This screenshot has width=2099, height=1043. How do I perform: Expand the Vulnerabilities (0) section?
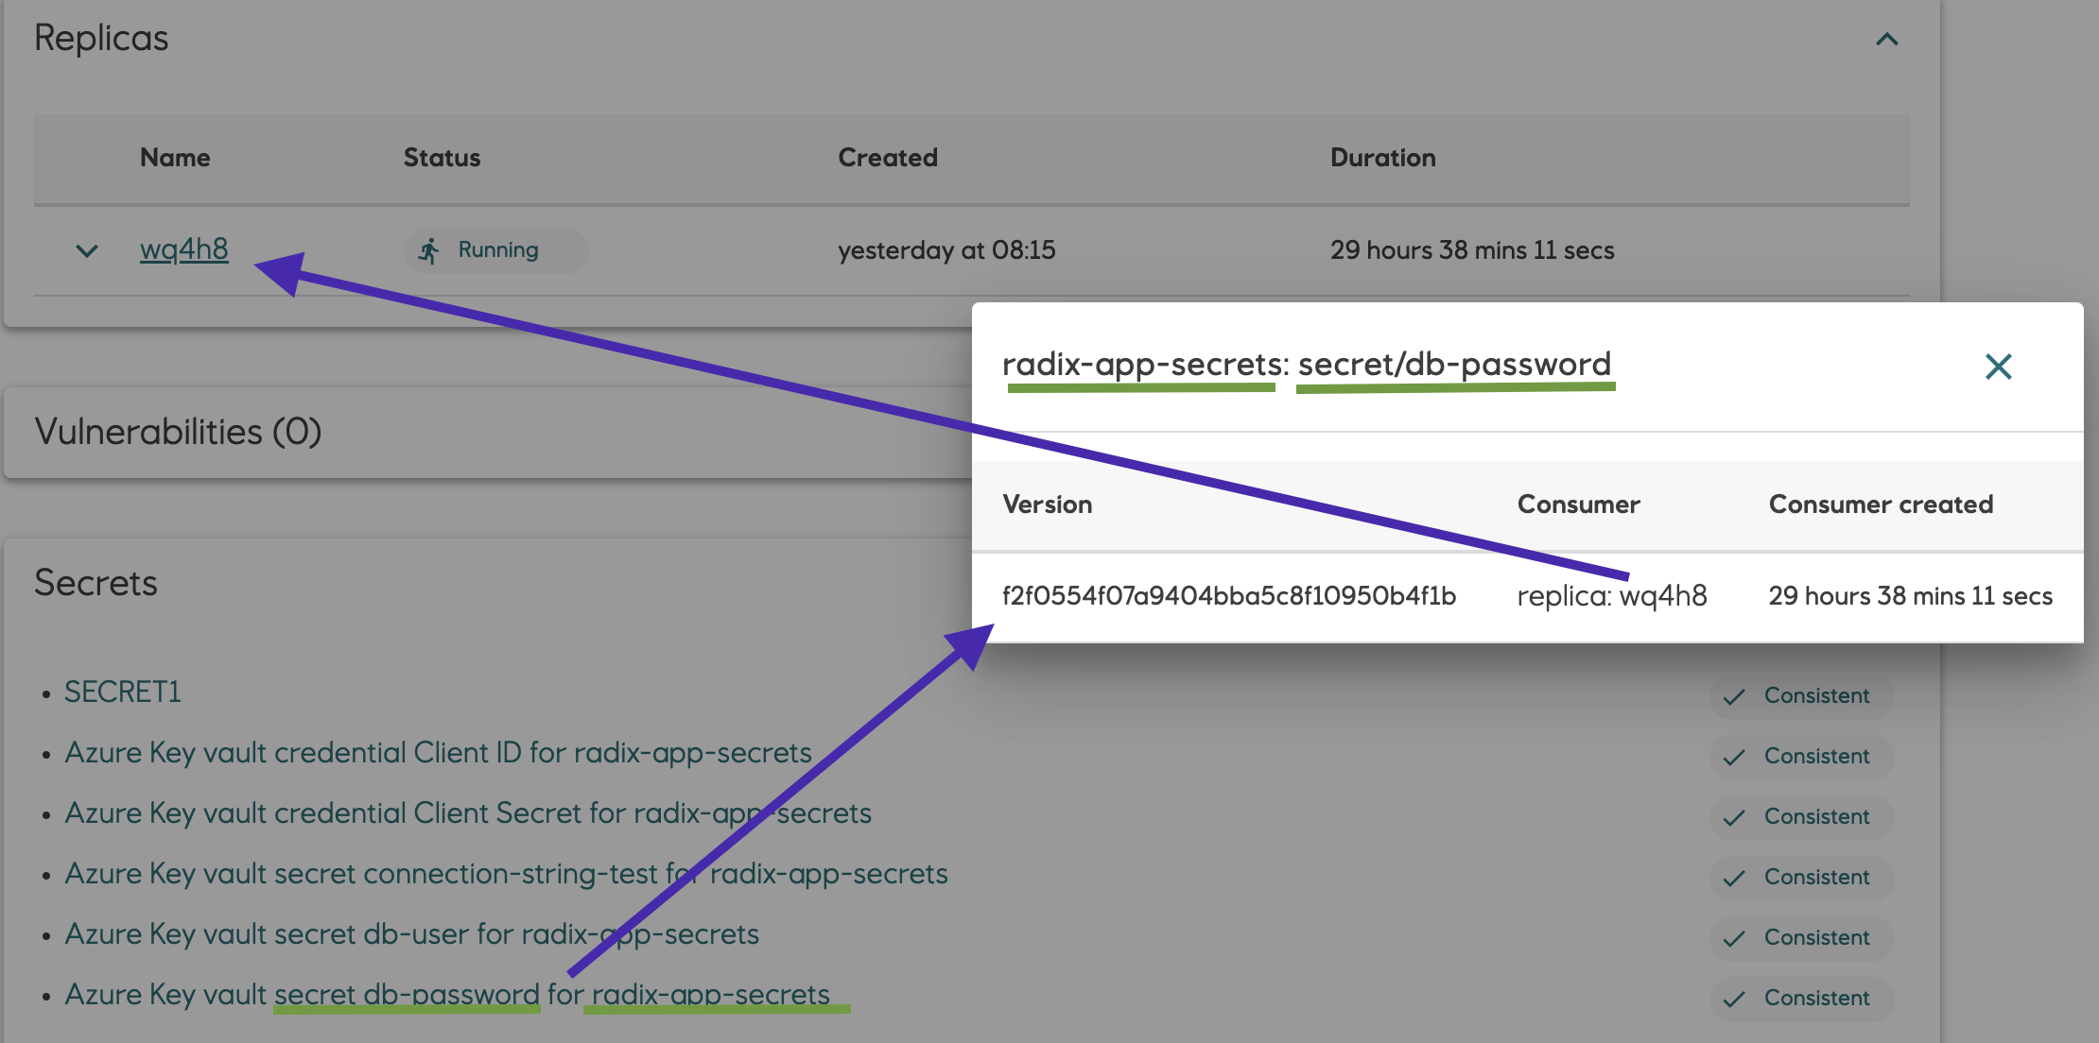pyautogui.click(x=179, y=432)
